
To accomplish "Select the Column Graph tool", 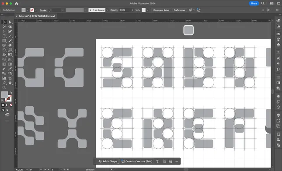I will click(x=4, y=78).
